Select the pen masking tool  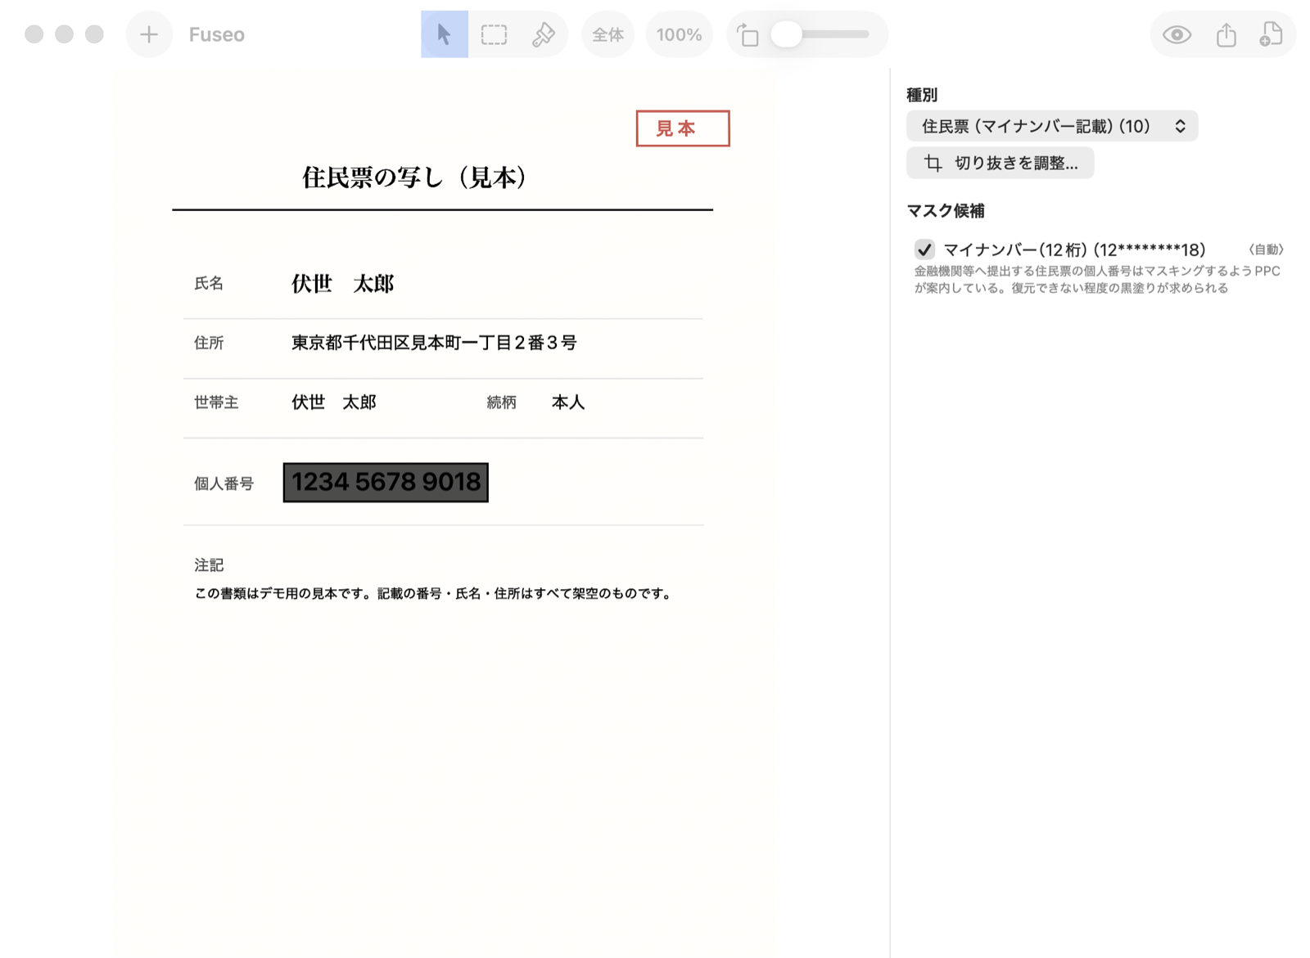tap(543, 34)
